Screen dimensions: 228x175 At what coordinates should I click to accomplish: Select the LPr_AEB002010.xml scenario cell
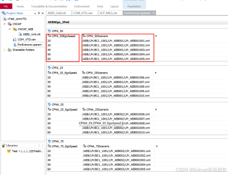116,132
